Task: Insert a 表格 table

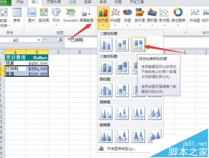Action: 17,16
